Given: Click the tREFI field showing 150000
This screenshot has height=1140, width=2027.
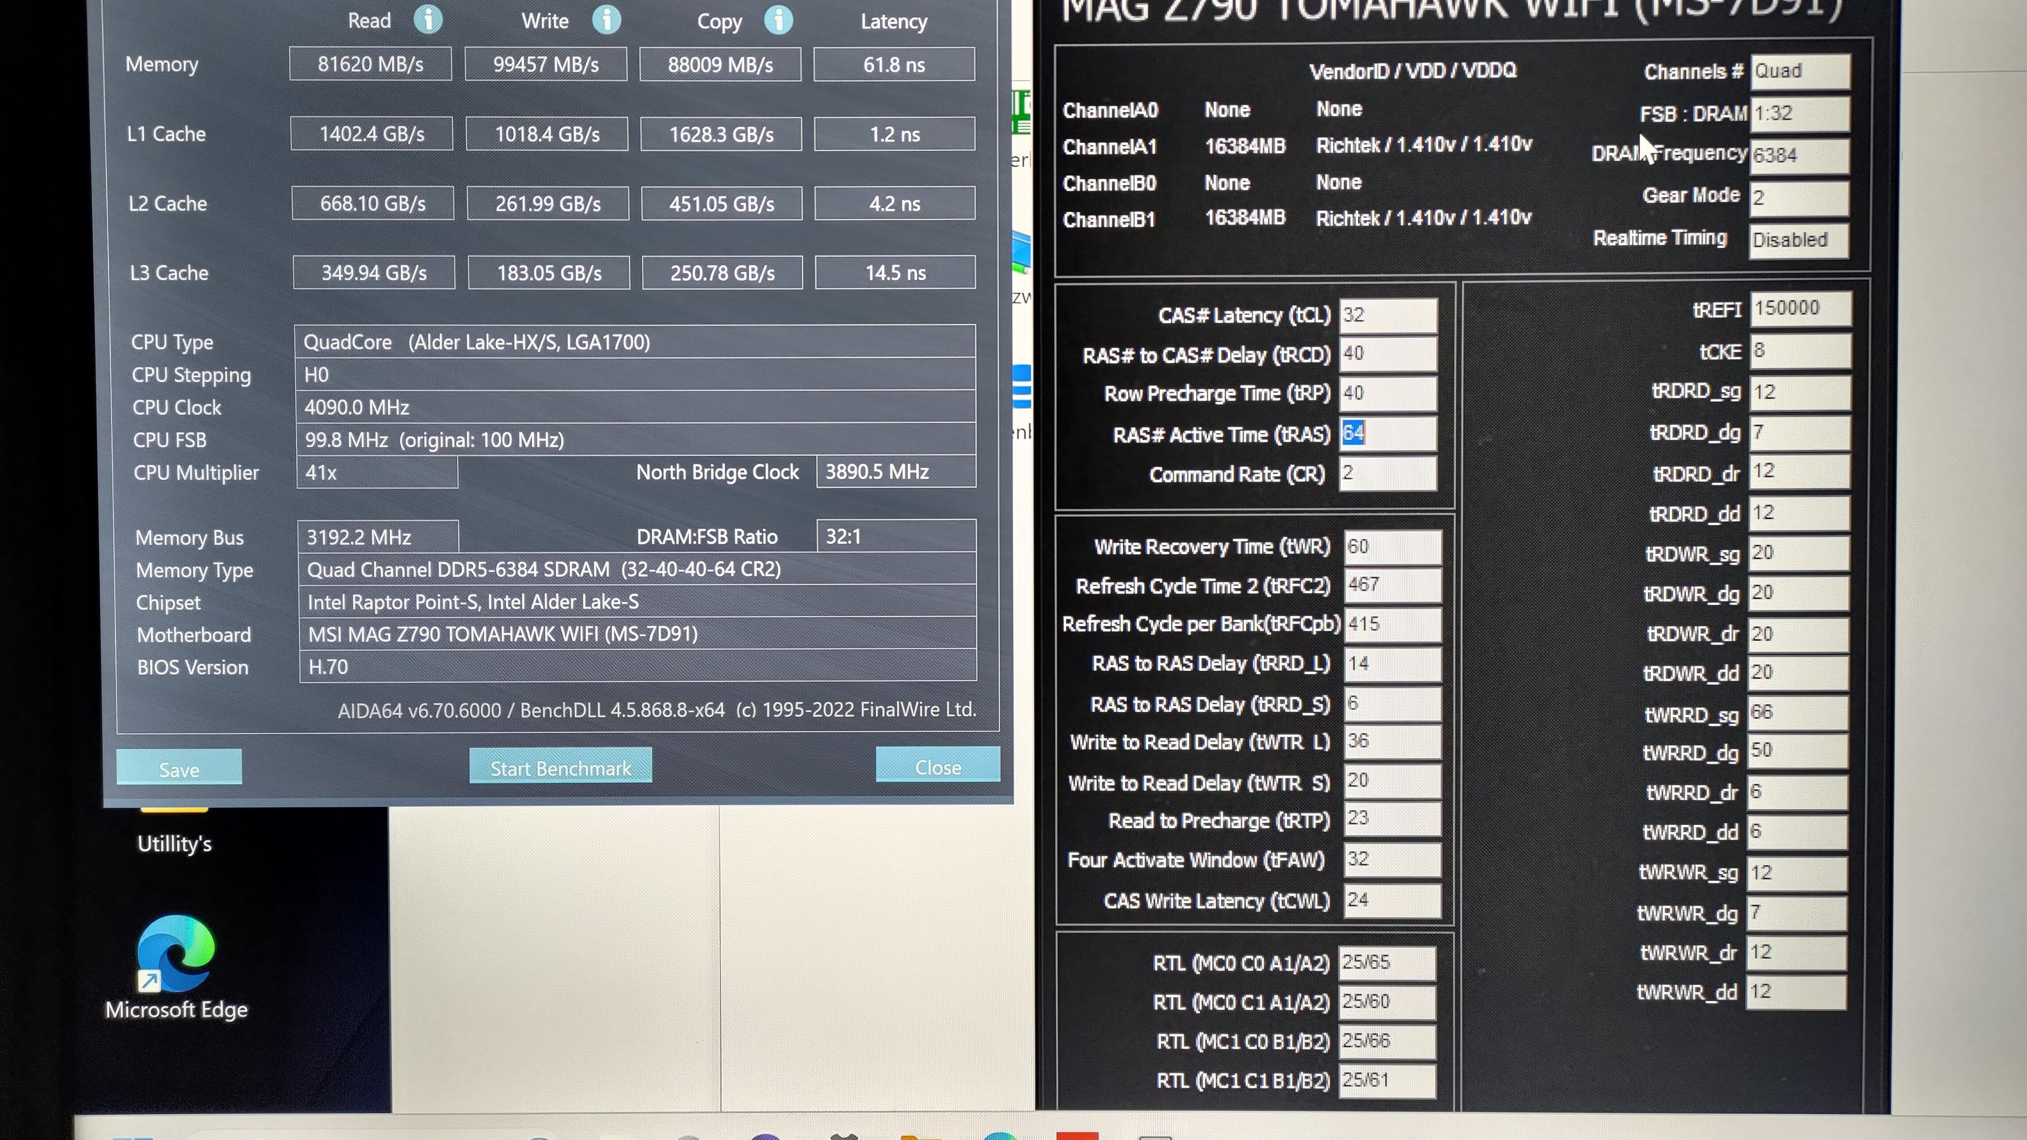Looking at the screenshot, I should pos(1800,308).
